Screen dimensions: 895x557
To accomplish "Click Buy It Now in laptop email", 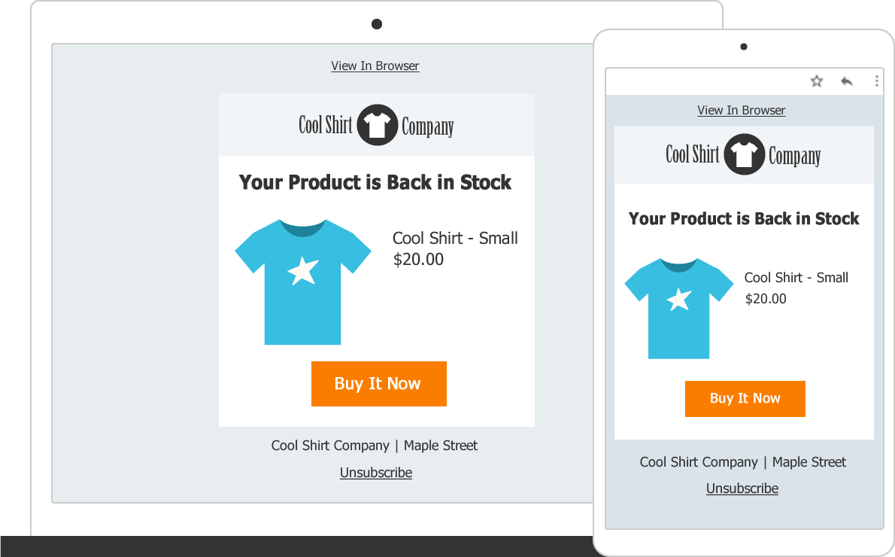I will point(379,384).
